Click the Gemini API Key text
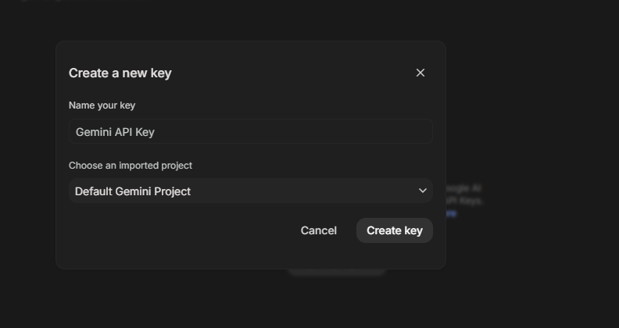This screenshot has width=619, height=328. click(x=115, y=132)
